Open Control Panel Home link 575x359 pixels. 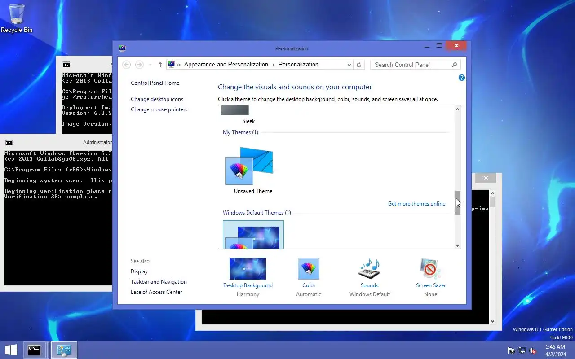pos(155,83)
